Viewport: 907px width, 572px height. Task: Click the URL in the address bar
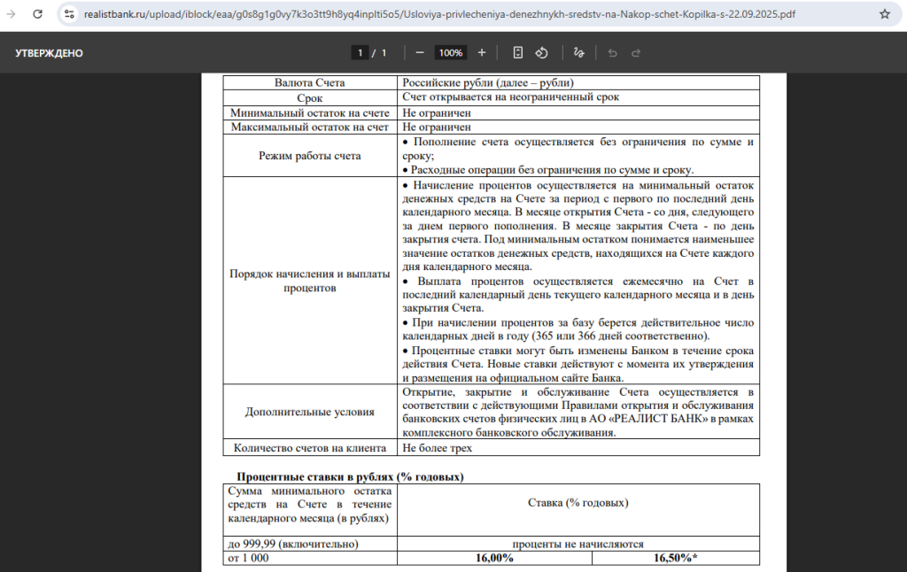click(439, 14)
